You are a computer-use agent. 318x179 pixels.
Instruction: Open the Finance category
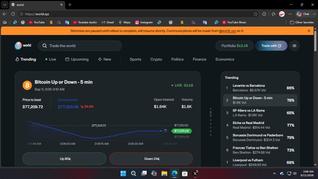200,59
